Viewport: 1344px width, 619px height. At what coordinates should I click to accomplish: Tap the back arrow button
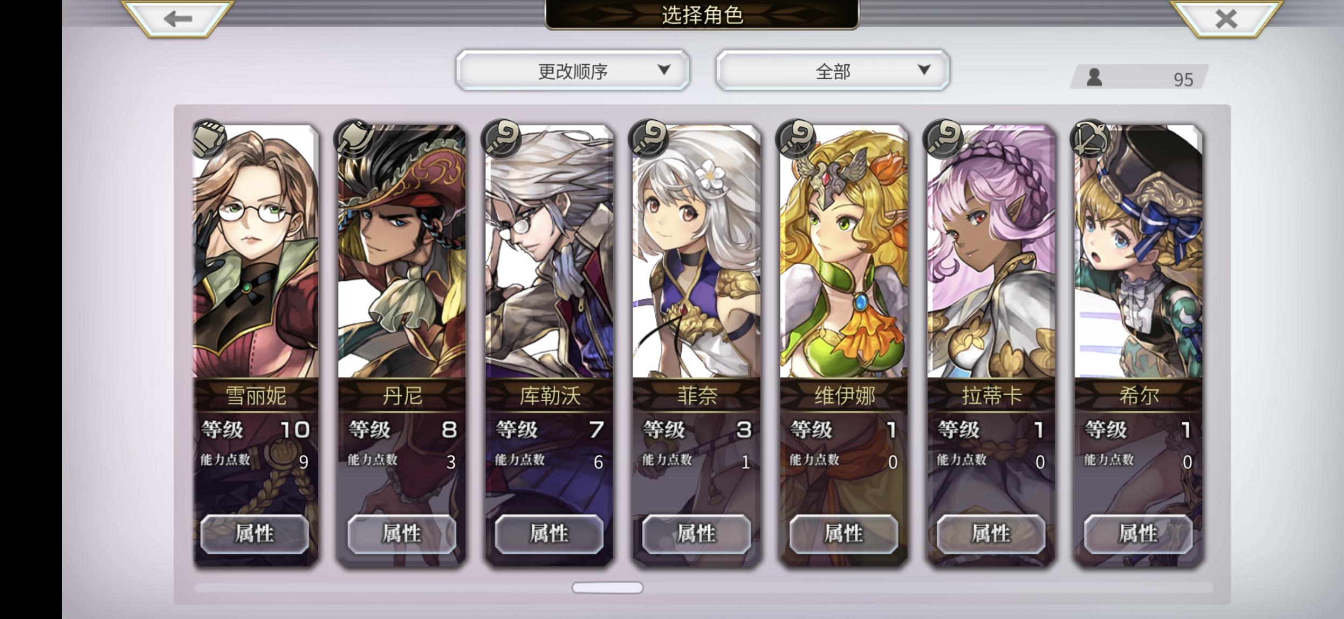178,19
